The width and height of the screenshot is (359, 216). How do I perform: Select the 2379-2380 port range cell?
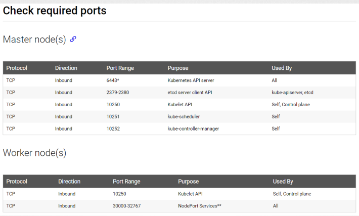(x=118, y=93)
